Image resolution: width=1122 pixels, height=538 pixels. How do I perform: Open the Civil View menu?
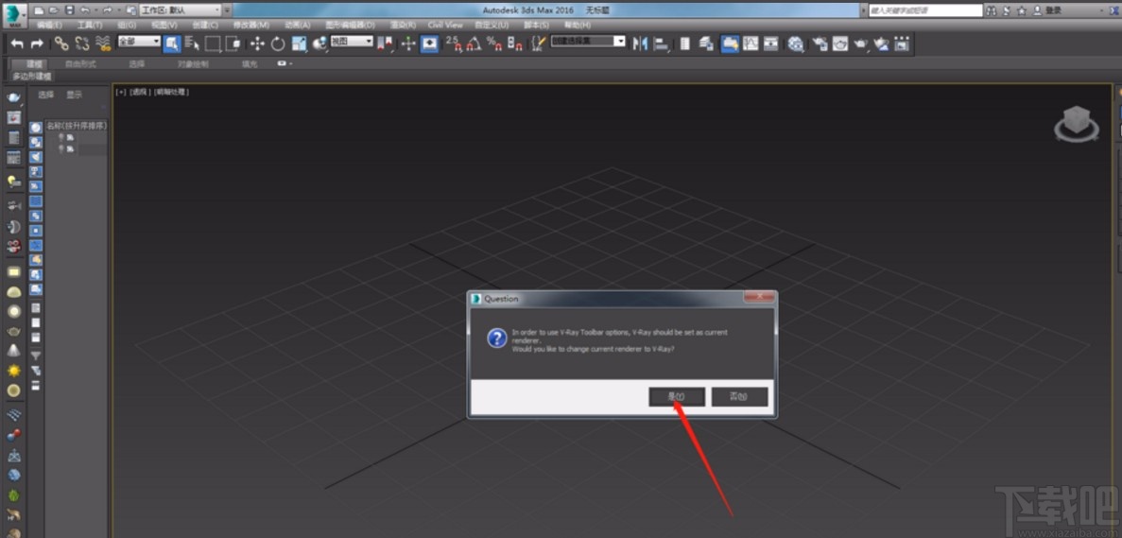tap(445, 25)
